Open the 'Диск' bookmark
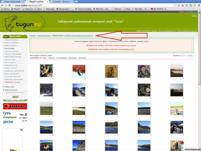This screenshot has width=201, height=151. pos(38,9)
